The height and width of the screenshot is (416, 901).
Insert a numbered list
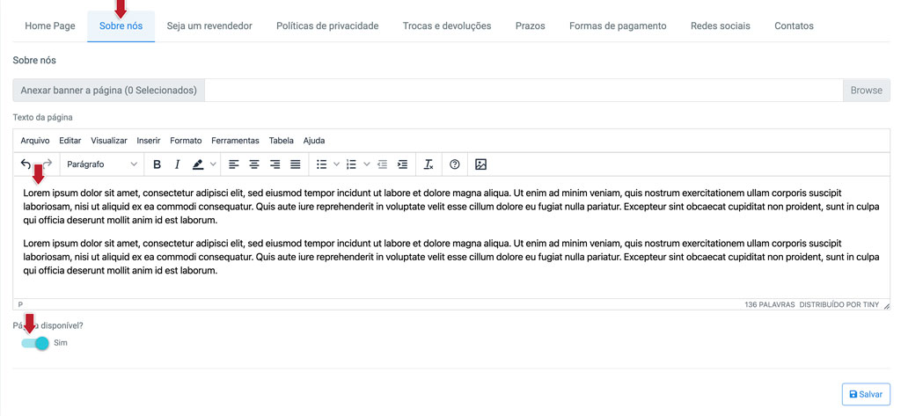[352, 164]
